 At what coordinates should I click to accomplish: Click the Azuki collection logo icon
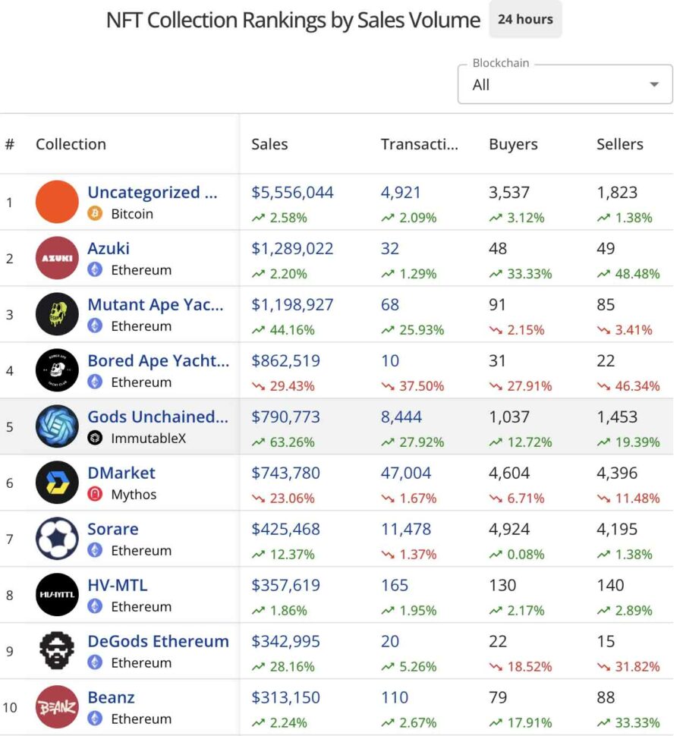point(57,258)
